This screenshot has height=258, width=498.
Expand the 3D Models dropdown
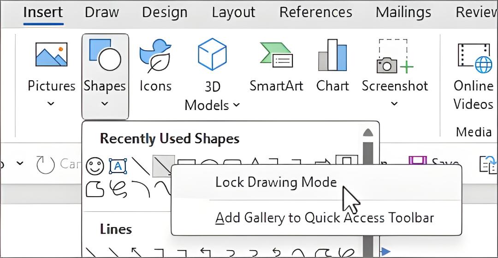coord(237,105)
